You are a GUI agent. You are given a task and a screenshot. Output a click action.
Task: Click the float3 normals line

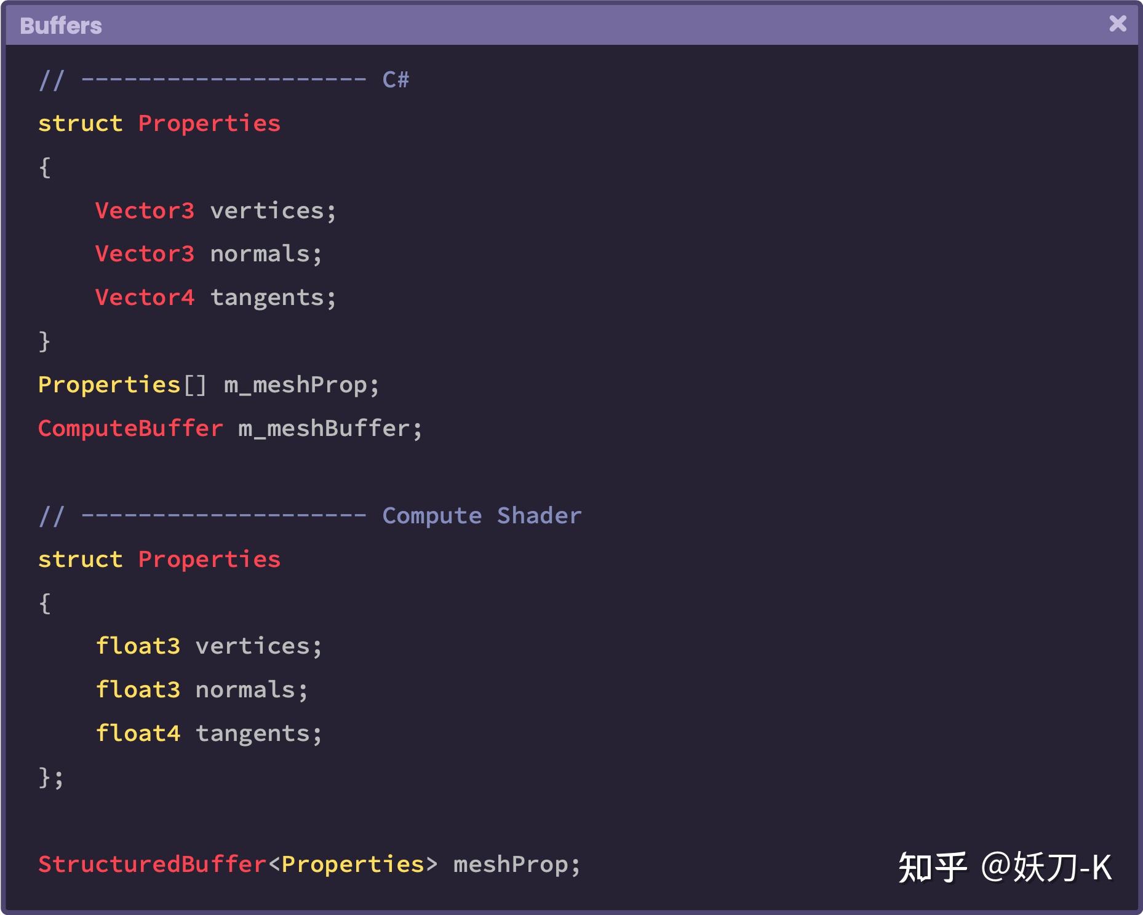coord(202,690)
